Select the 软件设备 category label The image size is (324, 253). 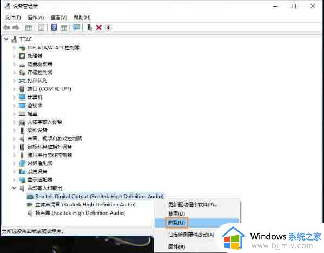coord(37,130)
